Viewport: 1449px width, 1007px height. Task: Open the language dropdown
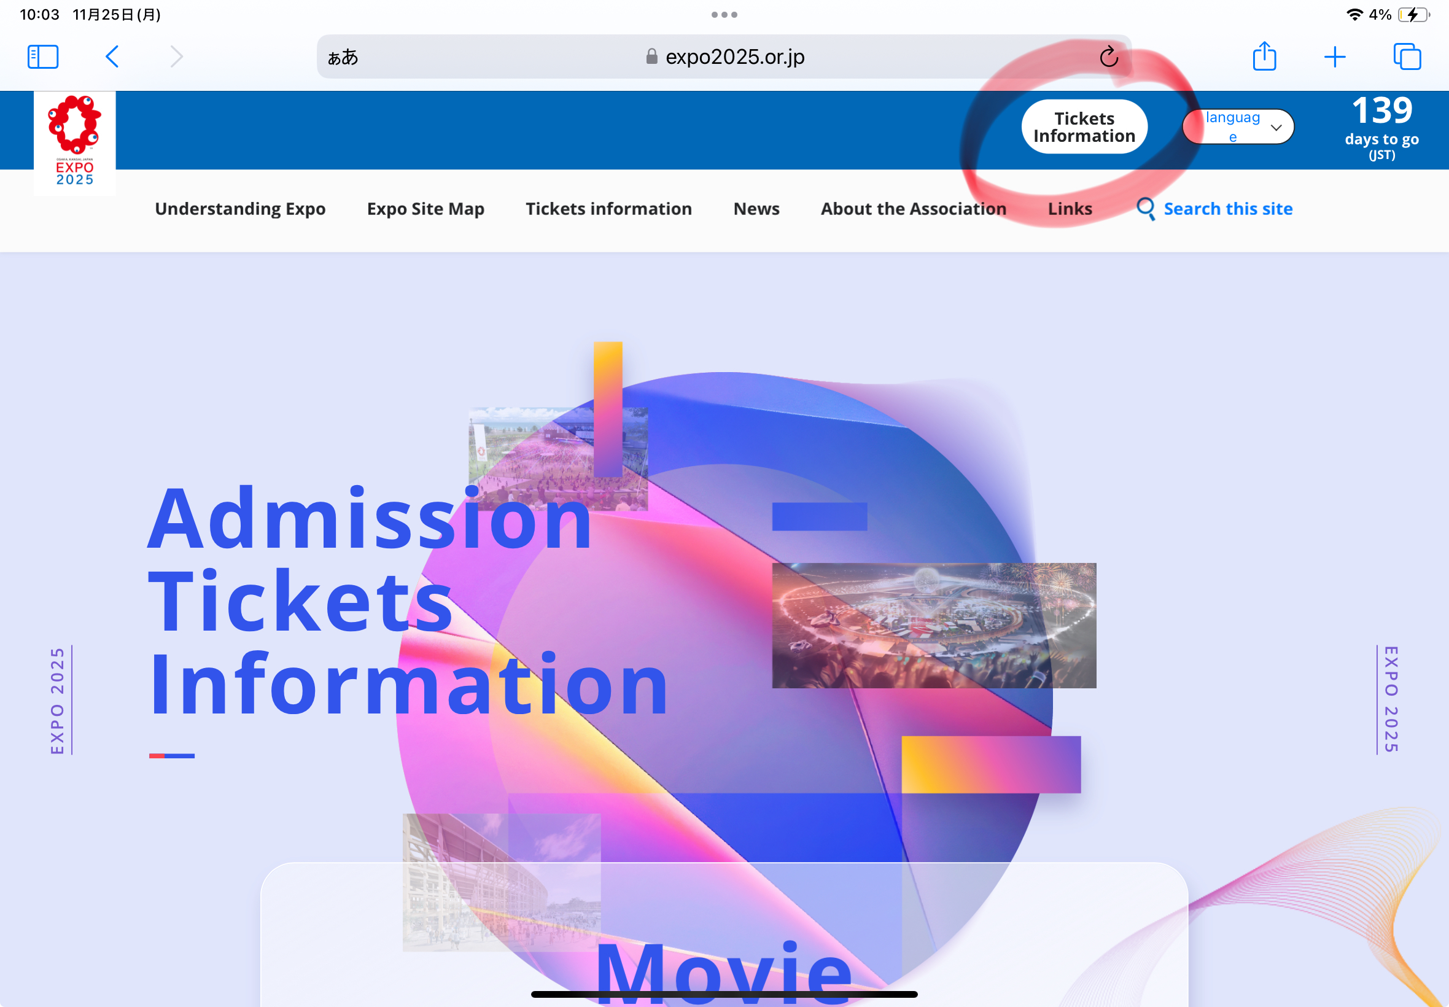[x=1238, y=127]
